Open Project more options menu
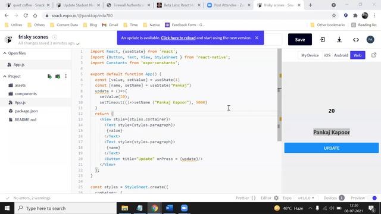This screenshot has height=214, width=381. pos(65,77)
